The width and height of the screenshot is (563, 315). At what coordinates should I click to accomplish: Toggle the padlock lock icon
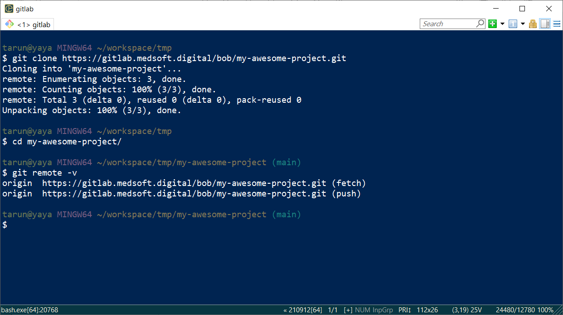tap(533, 24)
